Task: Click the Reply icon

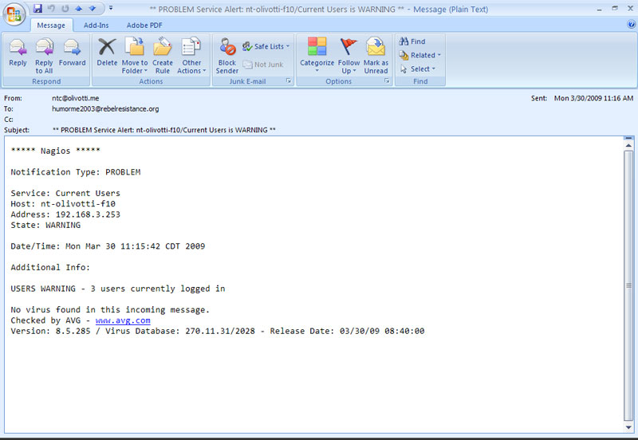Action: [x=18, y=52]
